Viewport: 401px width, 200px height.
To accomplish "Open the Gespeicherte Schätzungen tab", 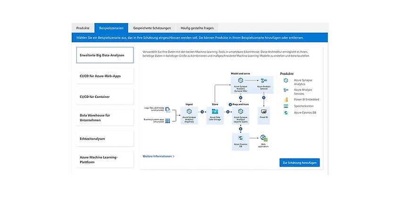I will click(x=152, y=28).
